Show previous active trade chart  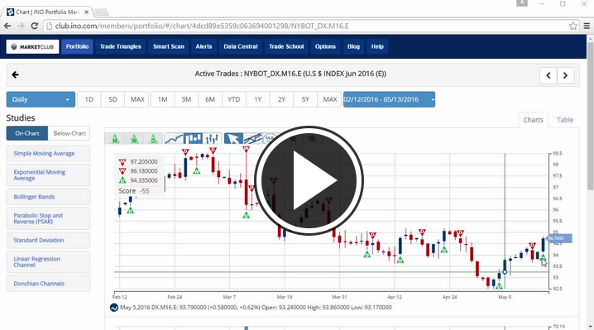(x=548, y=75)
